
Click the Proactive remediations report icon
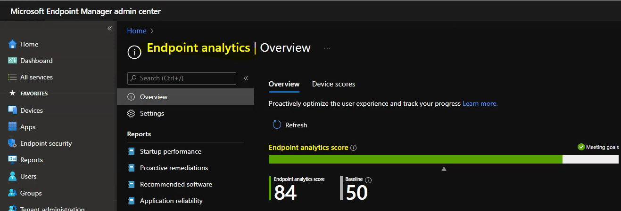click(131, 168)
